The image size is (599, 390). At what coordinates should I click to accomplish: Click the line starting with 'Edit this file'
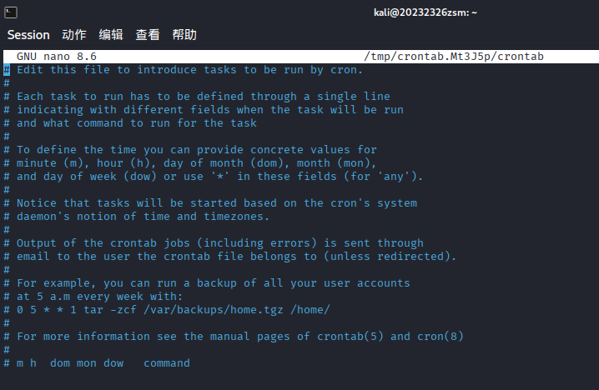coord(189,70)
